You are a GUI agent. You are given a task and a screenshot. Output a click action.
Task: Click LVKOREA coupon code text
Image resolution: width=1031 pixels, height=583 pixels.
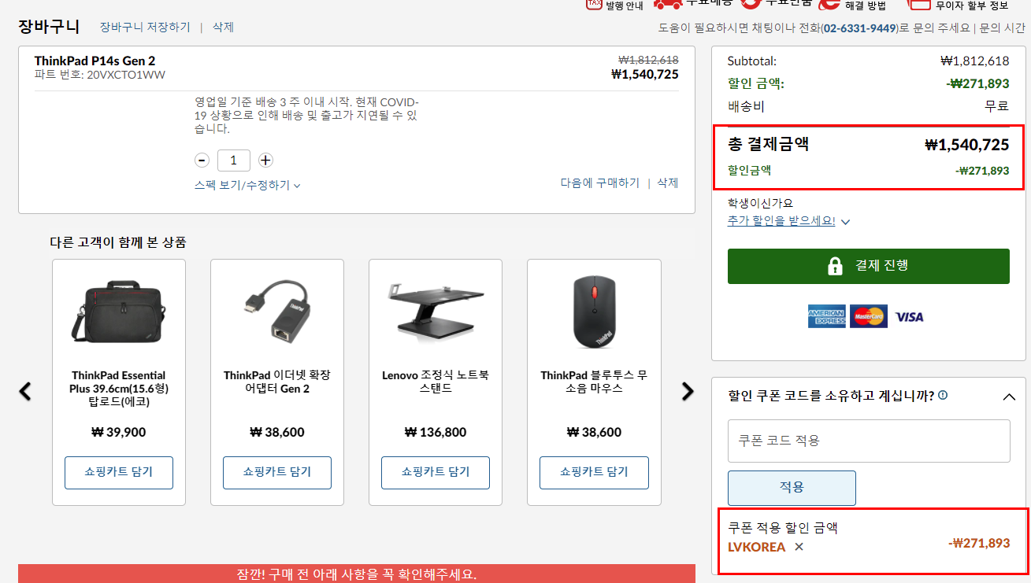coord(756,547)
